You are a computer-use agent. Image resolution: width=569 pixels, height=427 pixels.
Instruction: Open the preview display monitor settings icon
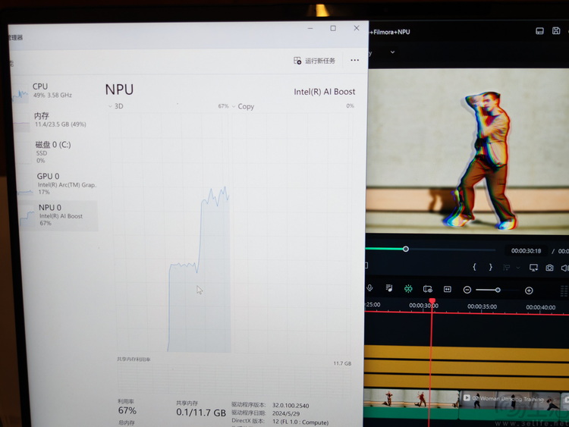[533, 268]
